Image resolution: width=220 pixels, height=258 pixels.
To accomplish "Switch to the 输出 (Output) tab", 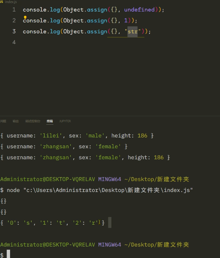I will coord(16,121).
